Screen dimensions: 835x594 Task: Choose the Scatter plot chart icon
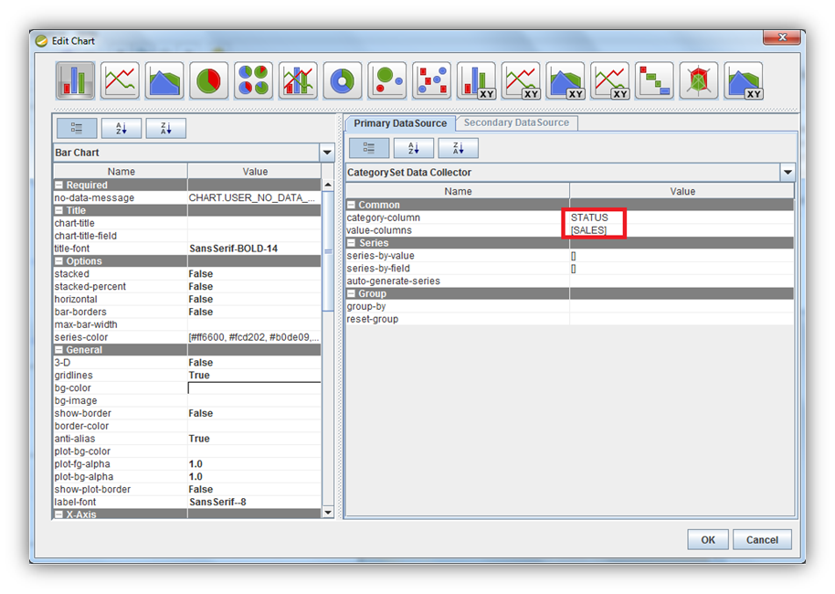pos(431,80)
